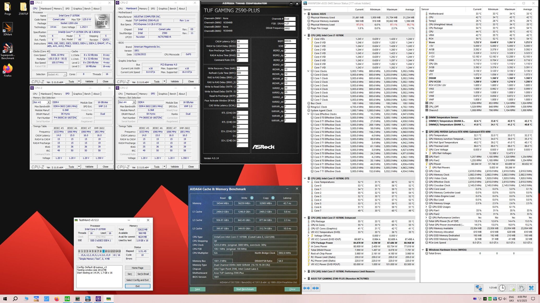The image size is (540, 303).
Task: Click info icon next to Copy in AIDA64
Action: tap(273, 198)
